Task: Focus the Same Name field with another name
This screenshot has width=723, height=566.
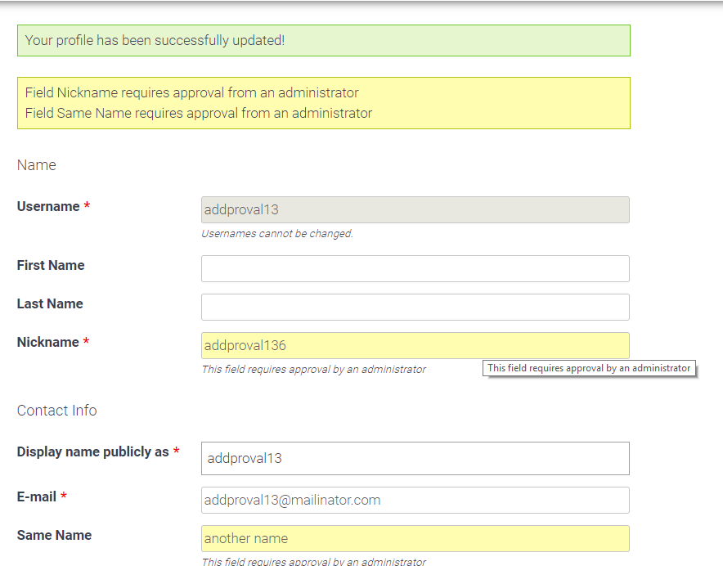Action: coord(415,538)
